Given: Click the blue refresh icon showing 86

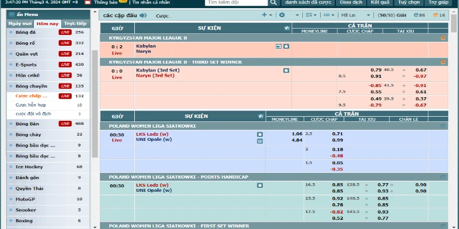Looking at the screenshot, I should tap(415, 15).
